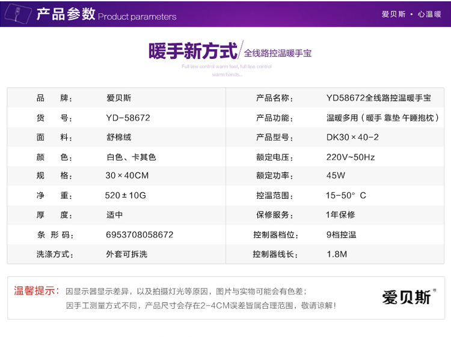Image resolution: width=451 pixels, height=337 pixels.
Task: Click the power value 45W
Action: [x=336, y=175]
